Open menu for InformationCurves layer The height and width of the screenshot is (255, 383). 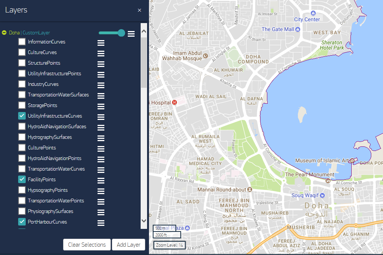coord(101,43)
